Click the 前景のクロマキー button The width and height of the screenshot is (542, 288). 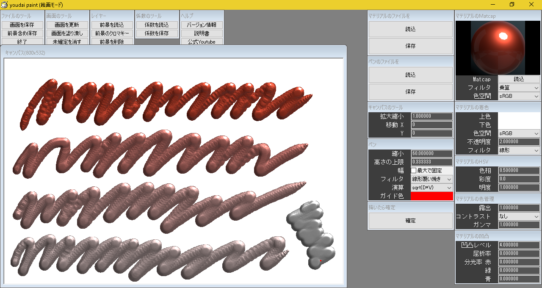click(112, 33)
